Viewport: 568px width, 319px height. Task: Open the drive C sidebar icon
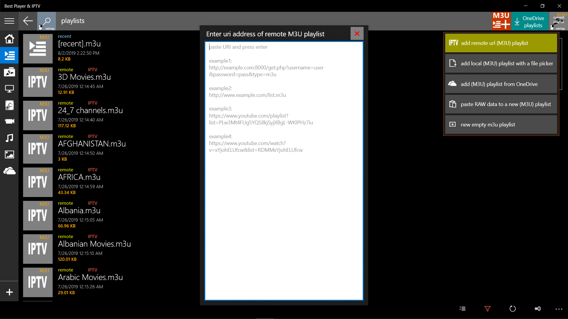[9, 105]
